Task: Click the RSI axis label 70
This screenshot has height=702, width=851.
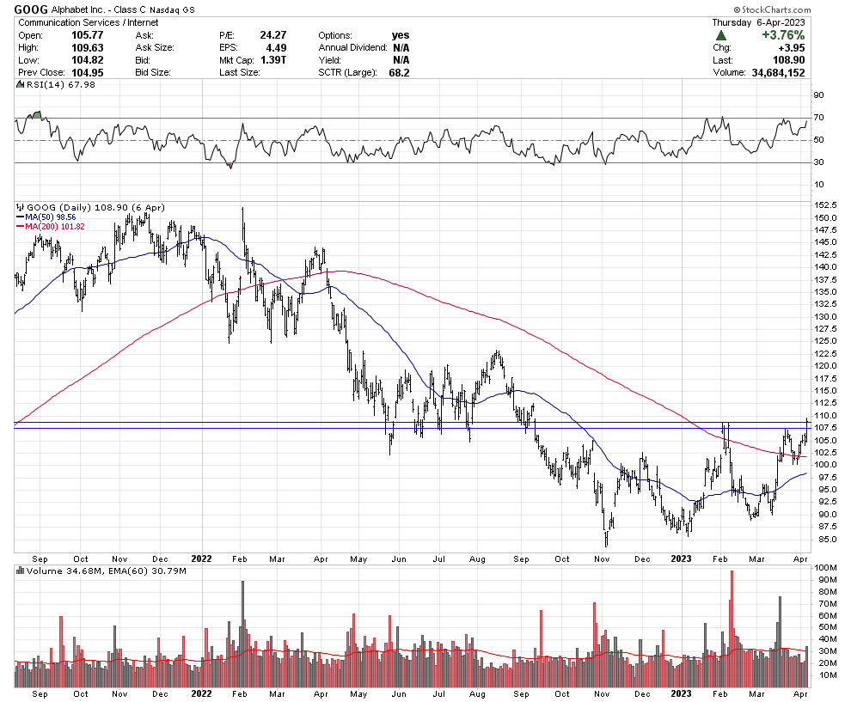Action: pos(818,118)
